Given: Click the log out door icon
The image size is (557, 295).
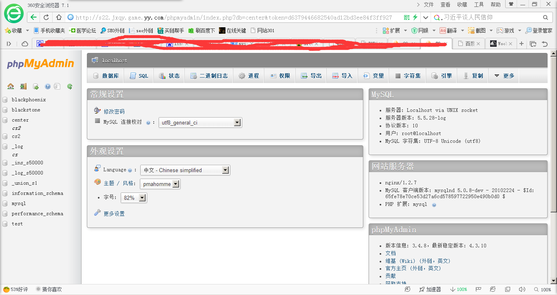Looking at the screenshot, I should pyautogui.click(x=23, y=86).
